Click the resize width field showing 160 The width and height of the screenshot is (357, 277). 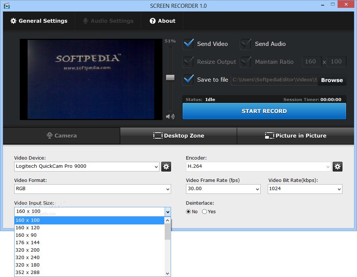[312, 62]
